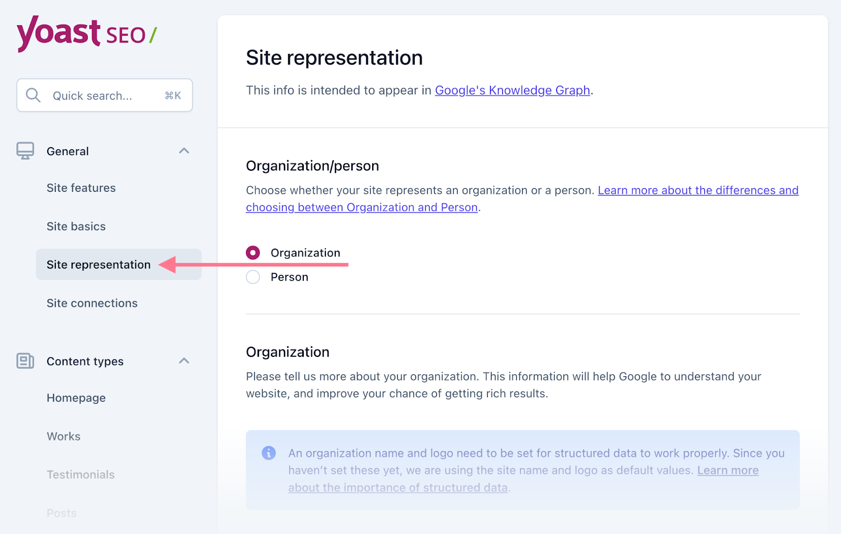The image size is (841, 534).
Task: Collapse the General section
Action: 184,151
